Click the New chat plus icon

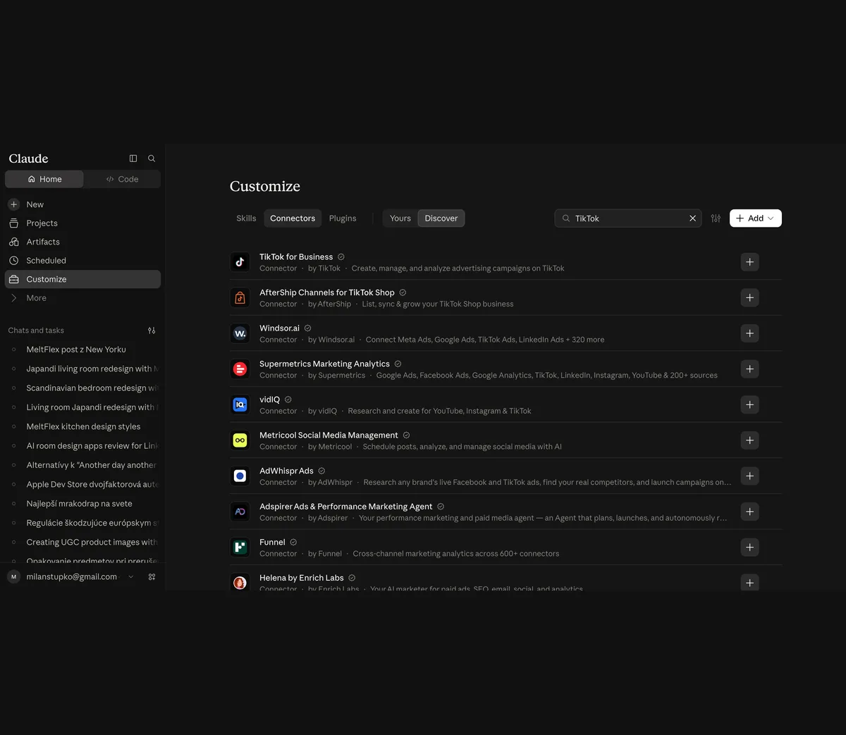click(13, 204)
